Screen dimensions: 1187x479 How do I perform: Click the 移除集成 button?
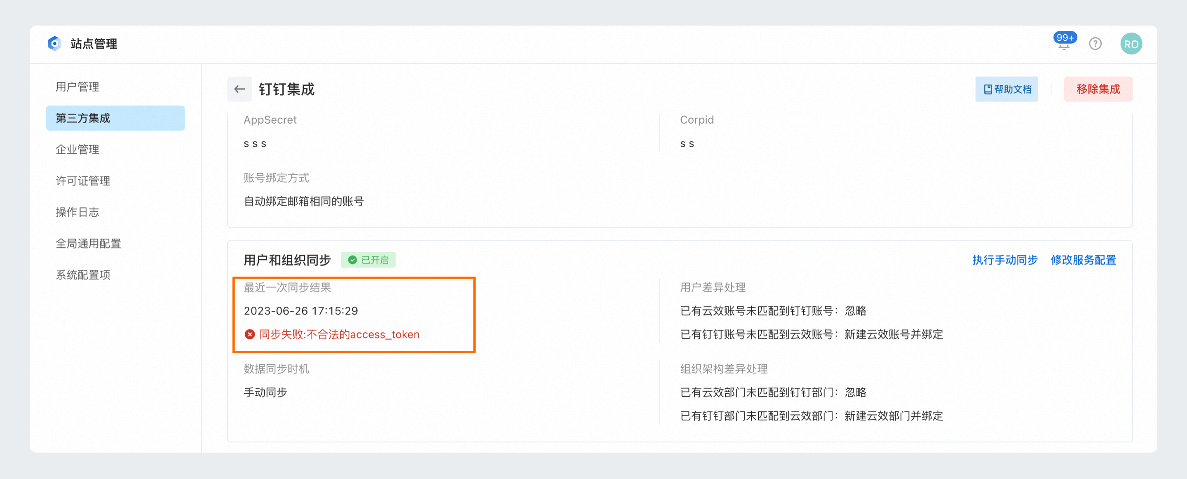click(1098, 89)
